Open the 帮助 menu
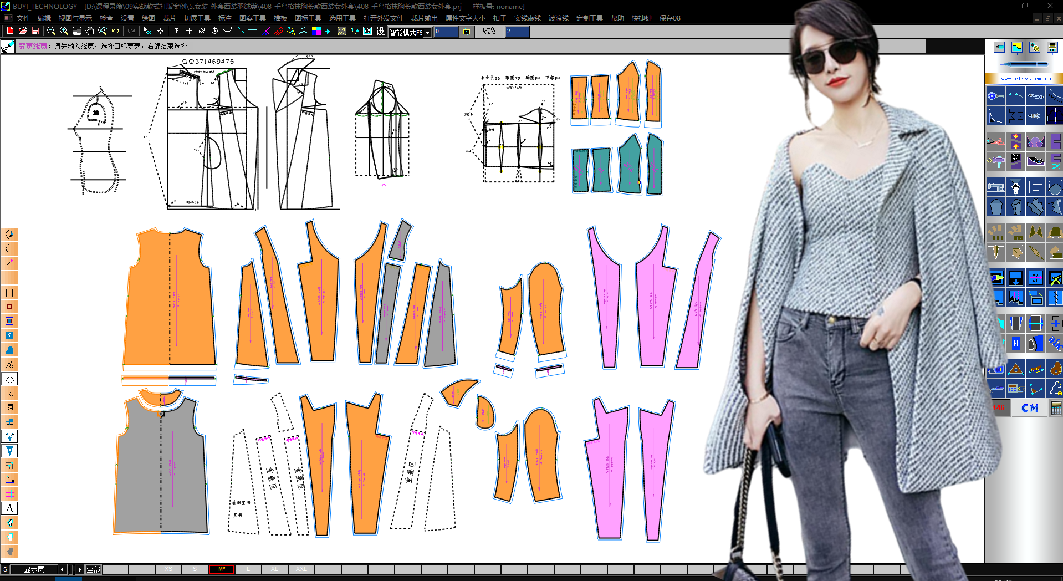1063x581 pixels. click(x=617, y=18)
